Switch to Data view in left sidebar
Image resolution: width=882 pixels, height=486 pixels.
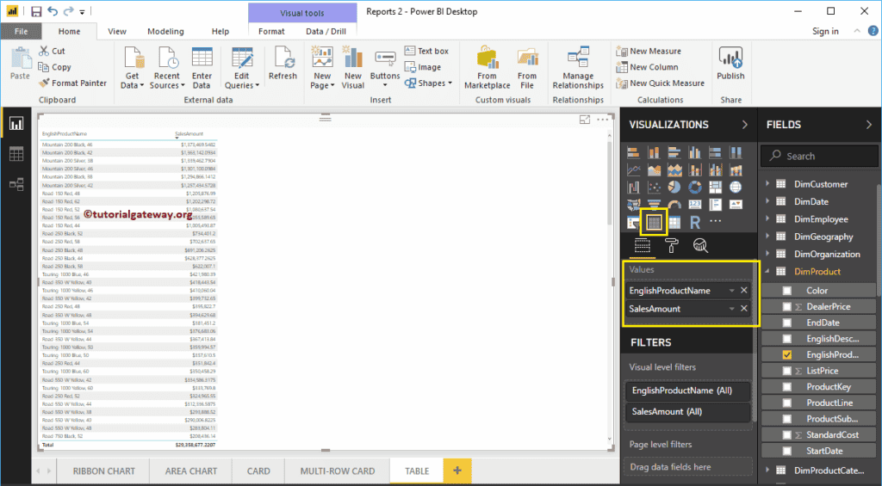[x=16, y=154]
